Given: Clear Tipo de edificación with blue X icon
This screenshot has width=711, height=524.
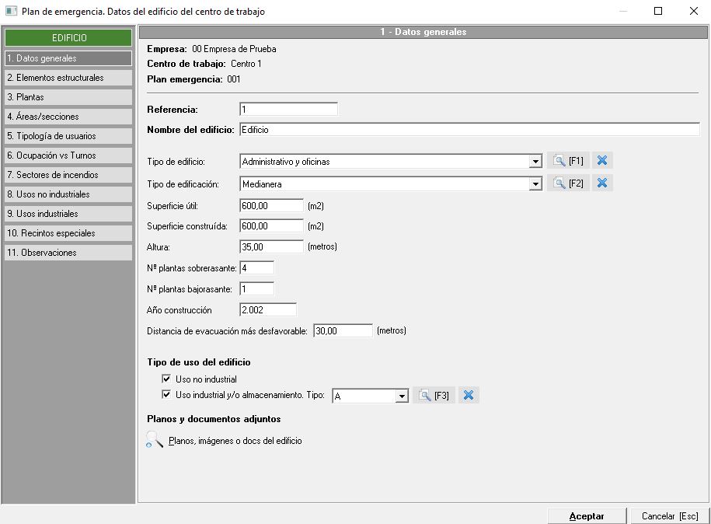Looking at the screenshot, I should [602, 183].
